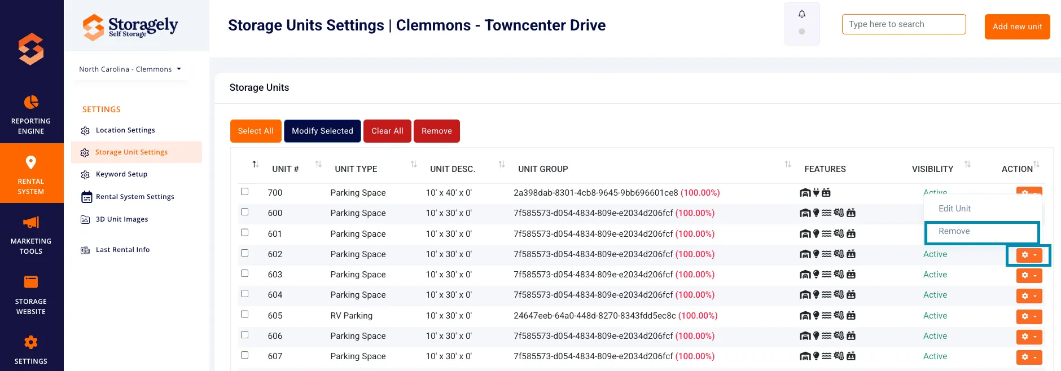This screenshot has height=371, width=1061.
Task: Click the calendar icon beside Rental System Settings
Action: click(x=86, y=197)
